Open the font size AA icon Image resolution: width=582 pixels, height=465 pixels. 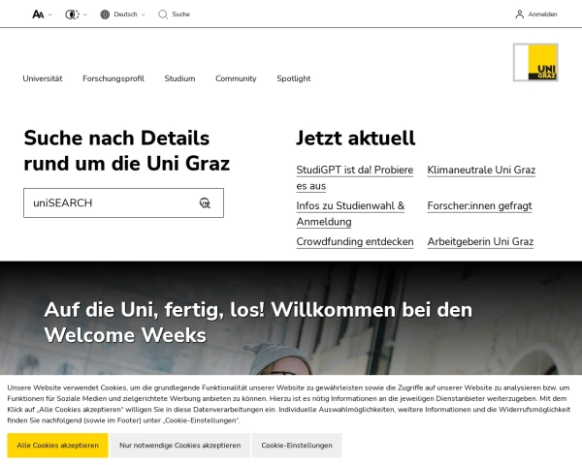[38, 15]
